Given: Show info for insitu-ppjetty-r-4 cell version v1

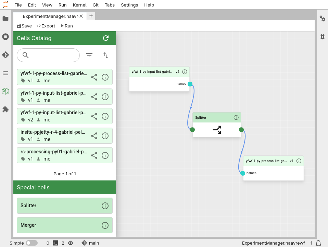Looking at the screenshot, I should click(x=105, y=136).
